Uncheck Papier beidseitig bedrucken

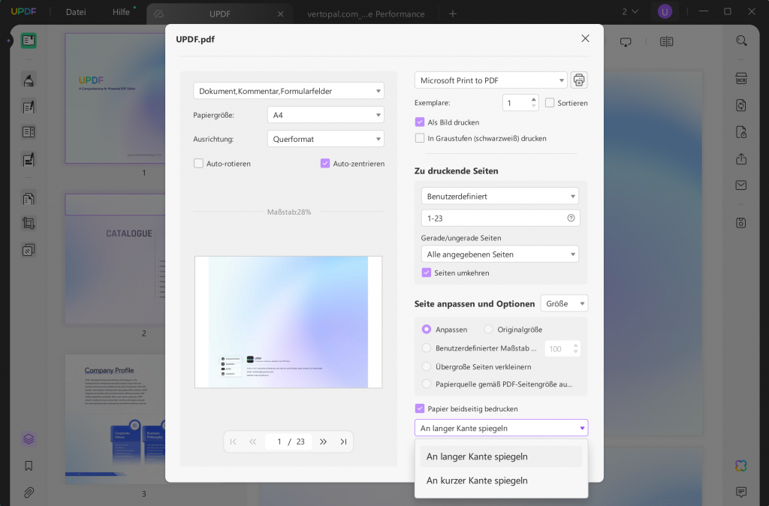coord(420,408)
